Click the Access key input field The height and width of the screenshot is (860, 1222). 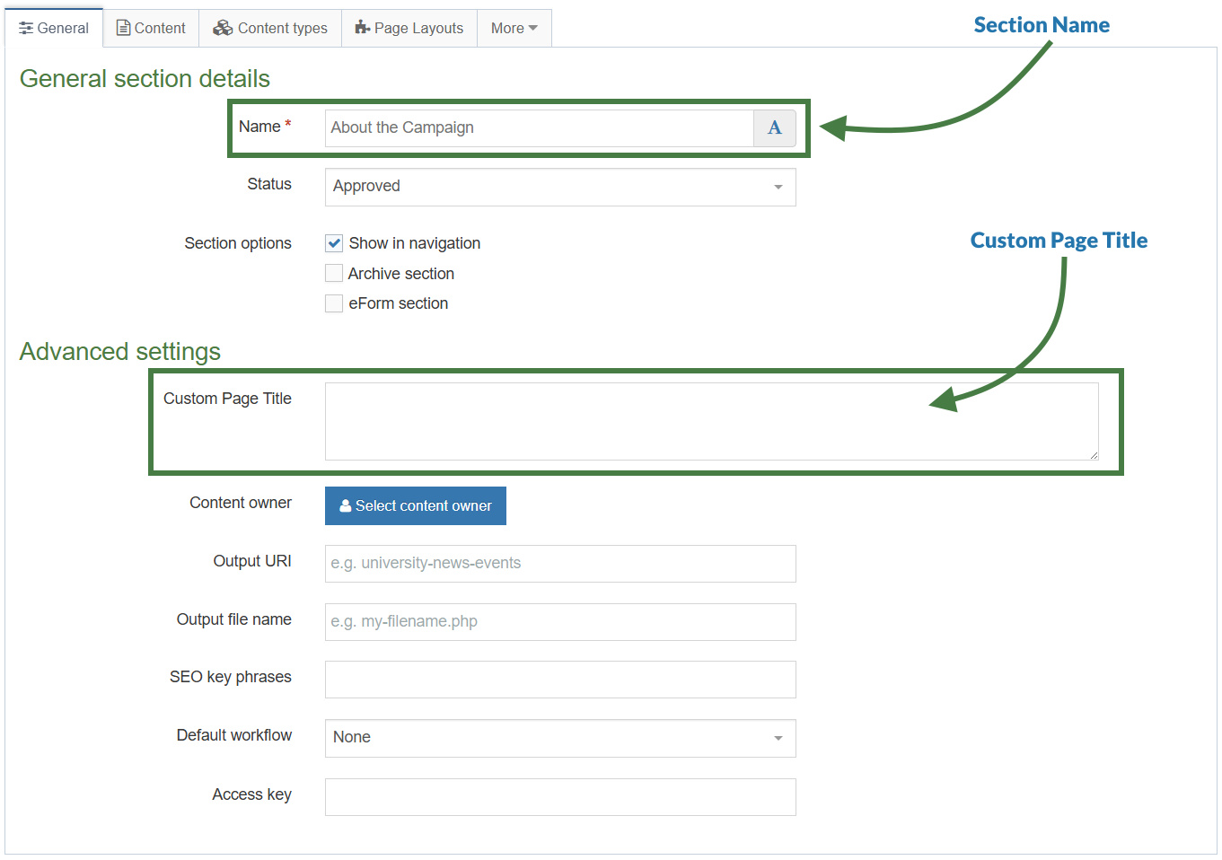point(560,797)
